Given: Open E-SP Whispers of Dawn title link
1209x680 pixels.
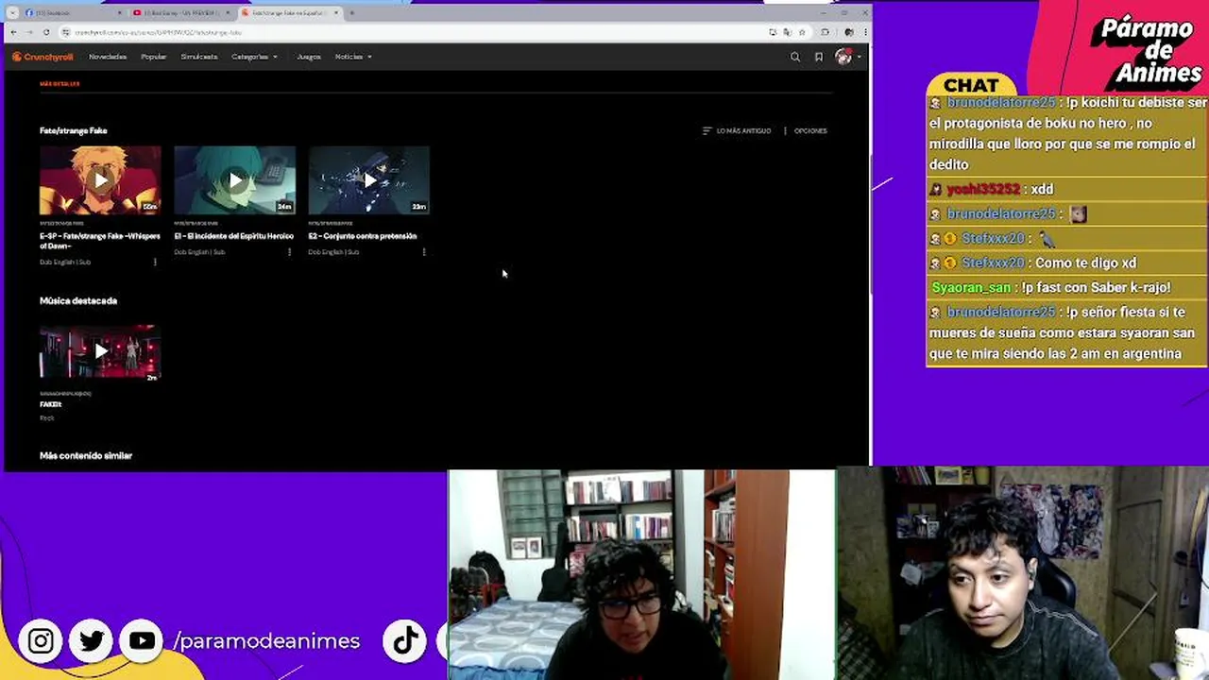Looking at the screenshot, I should 100,240.
